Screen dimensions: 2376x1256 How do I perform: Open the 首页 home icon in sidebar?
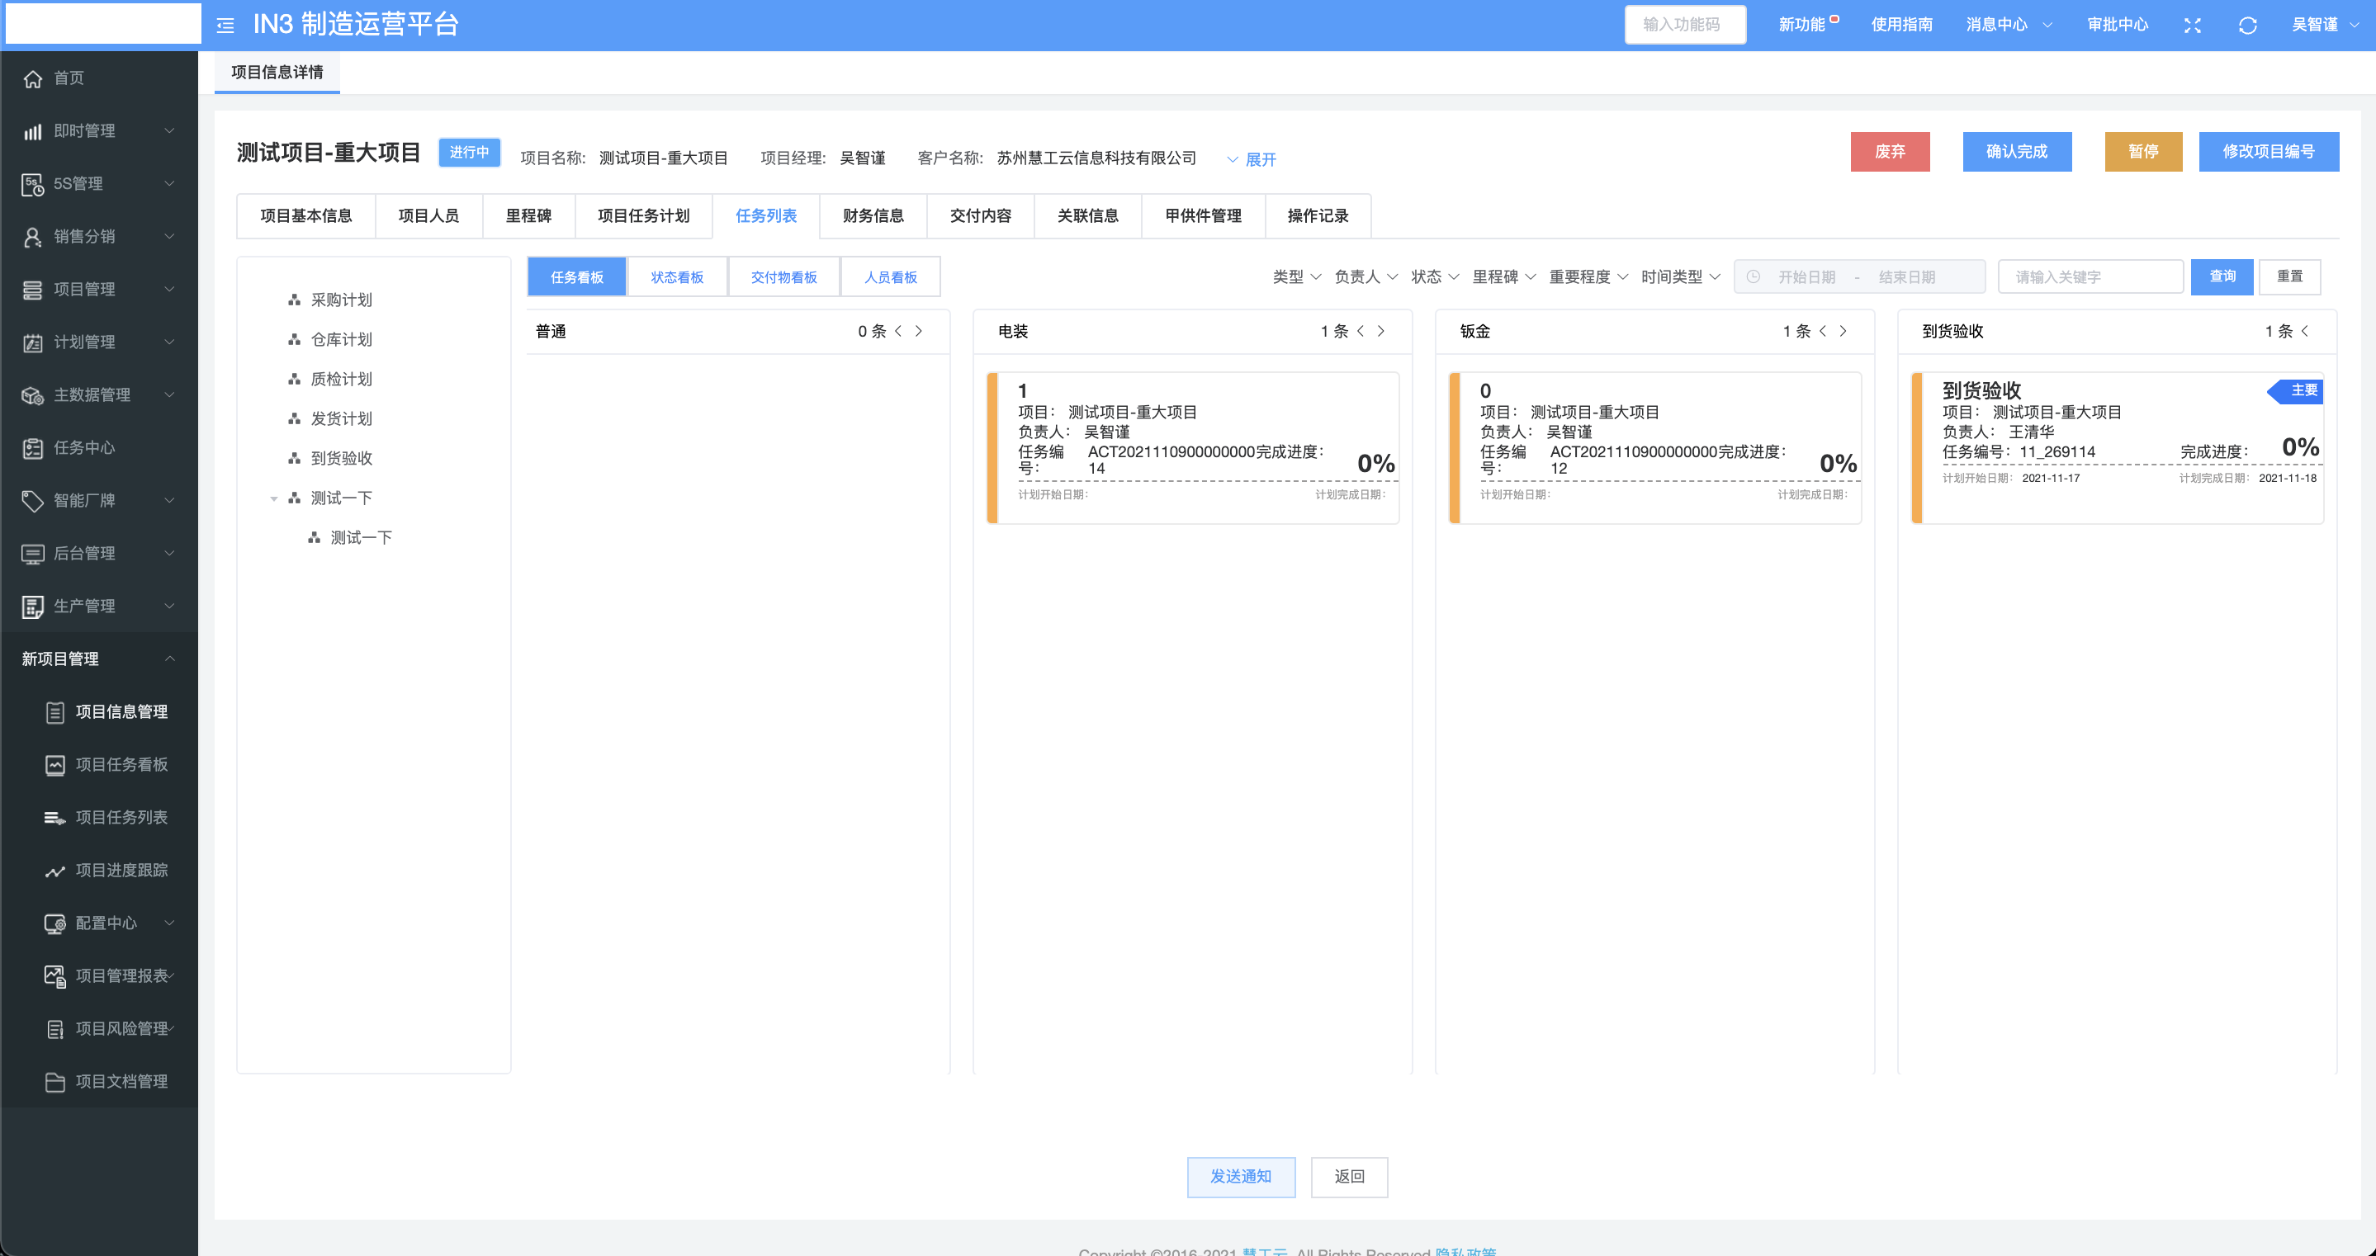[33, 79]
